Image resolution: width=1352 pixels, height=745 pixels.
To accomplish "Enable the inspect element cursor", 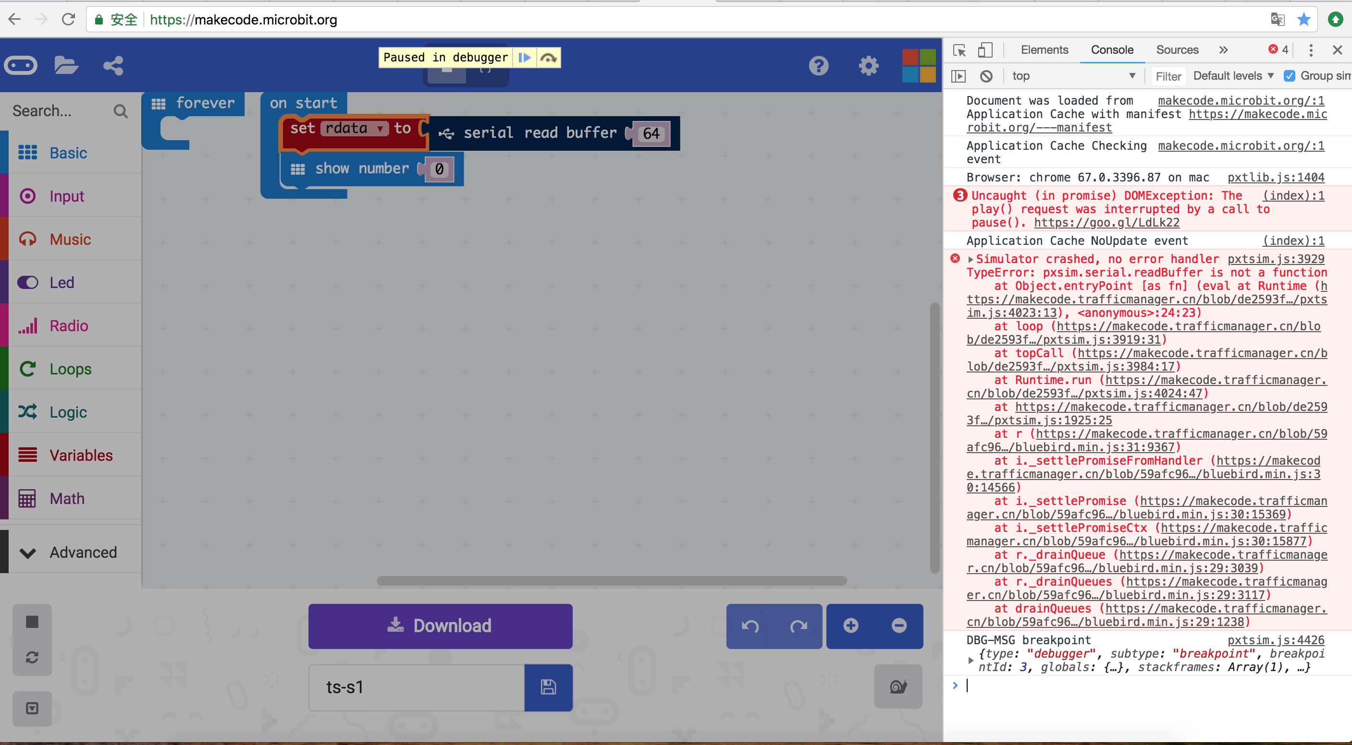I will pos(960,50).
